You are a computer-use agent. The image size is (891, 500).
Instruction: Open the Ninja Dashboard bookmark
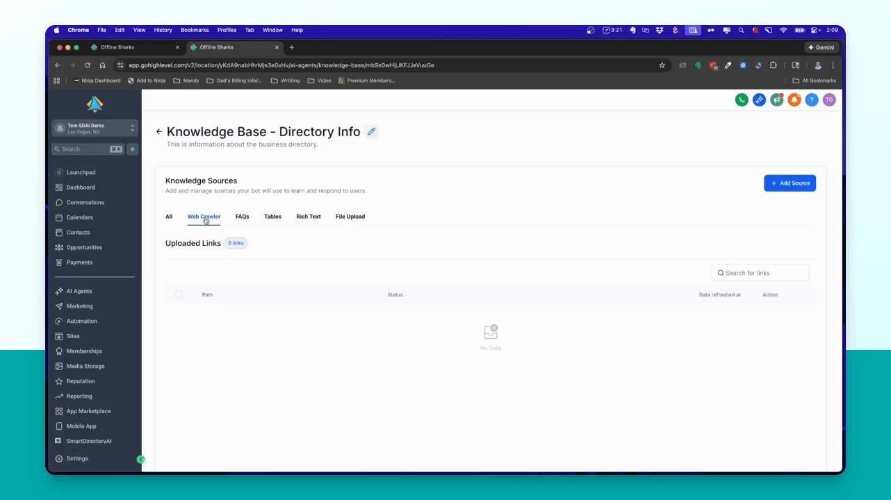point(97,81)
